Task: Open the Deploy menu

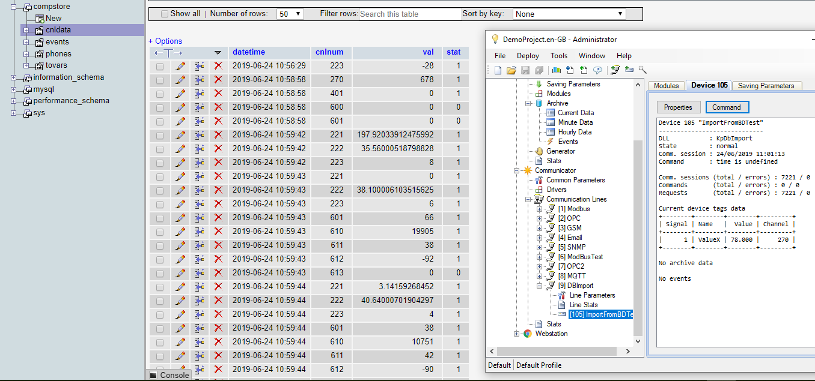Action: click(x=528, y=55)
